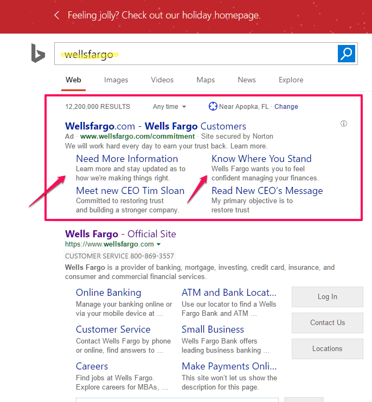Viewport: 372px width, 402px height.
Task: Open Wells Fargo - Official Site result
Action: point(120,234)
